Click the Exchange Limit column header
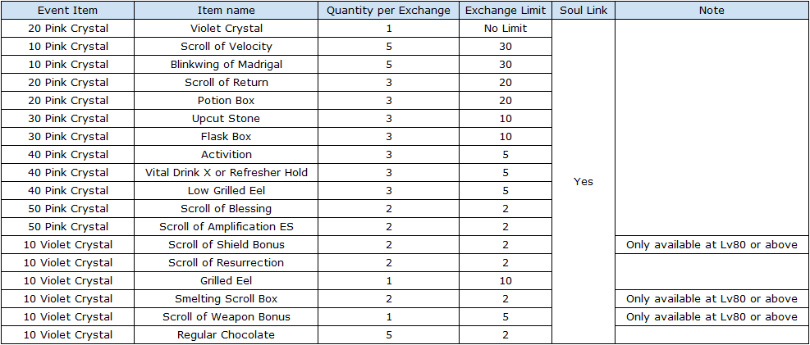This screenshot has height=345, width=810. point(506,11)
